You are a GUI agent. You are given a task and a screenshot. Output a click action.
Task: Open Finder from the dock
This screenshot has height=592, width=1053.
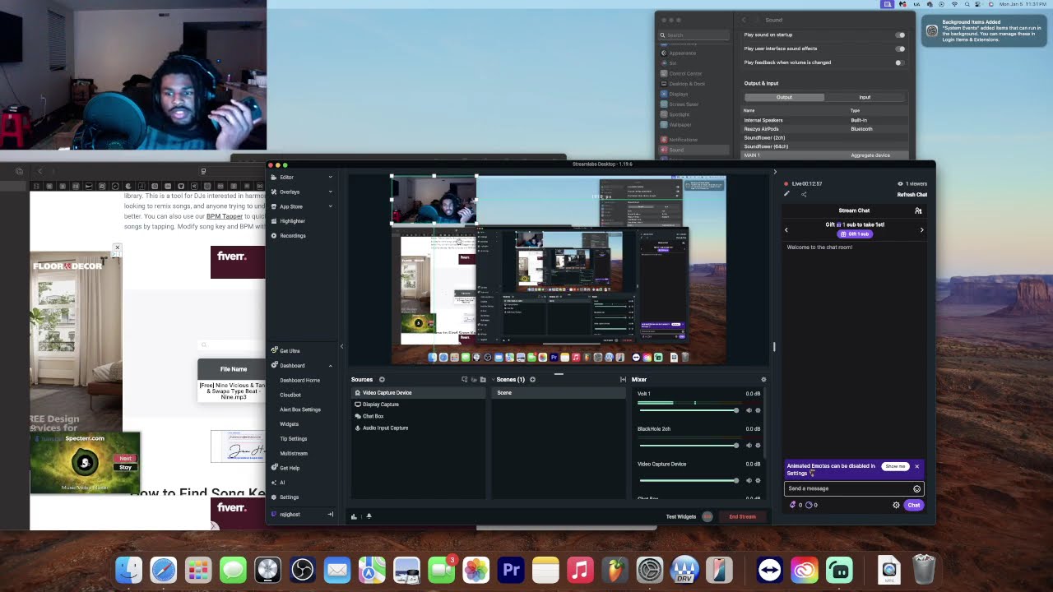[x=128, y=570]
